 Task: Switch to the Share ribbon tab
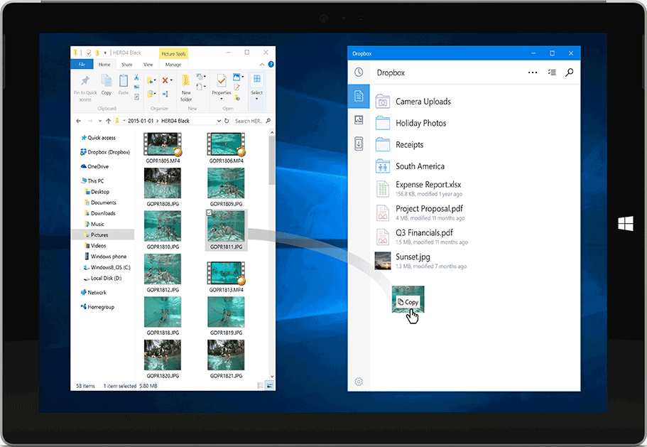(x=126, y=65)
